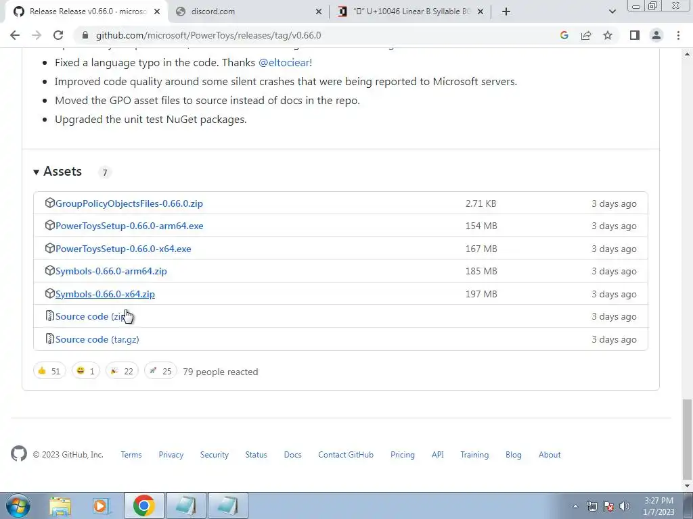
Task: Click the Google icon in address bar
Action: (x=564, y=35)
